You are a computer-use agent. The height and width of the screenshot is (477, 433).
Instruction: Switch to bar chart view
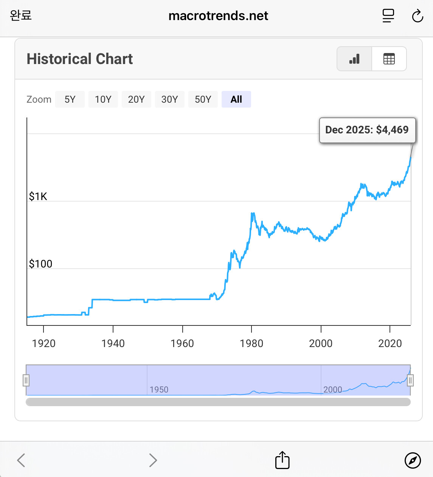(x=354, y=59)
